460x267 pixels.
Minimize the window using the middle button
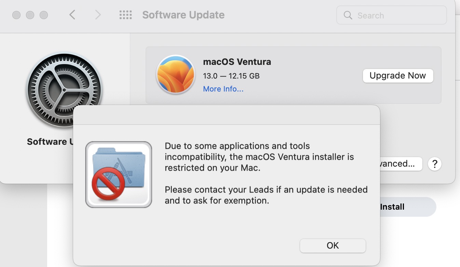[30, 15]
